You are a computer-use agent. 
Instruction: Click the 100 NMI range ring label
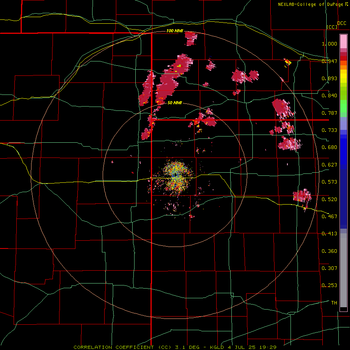[x=174, y=31]
